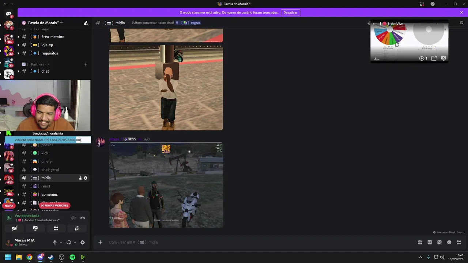
Task: Launch Chrome from the taskbar
Action: [29, 257]
